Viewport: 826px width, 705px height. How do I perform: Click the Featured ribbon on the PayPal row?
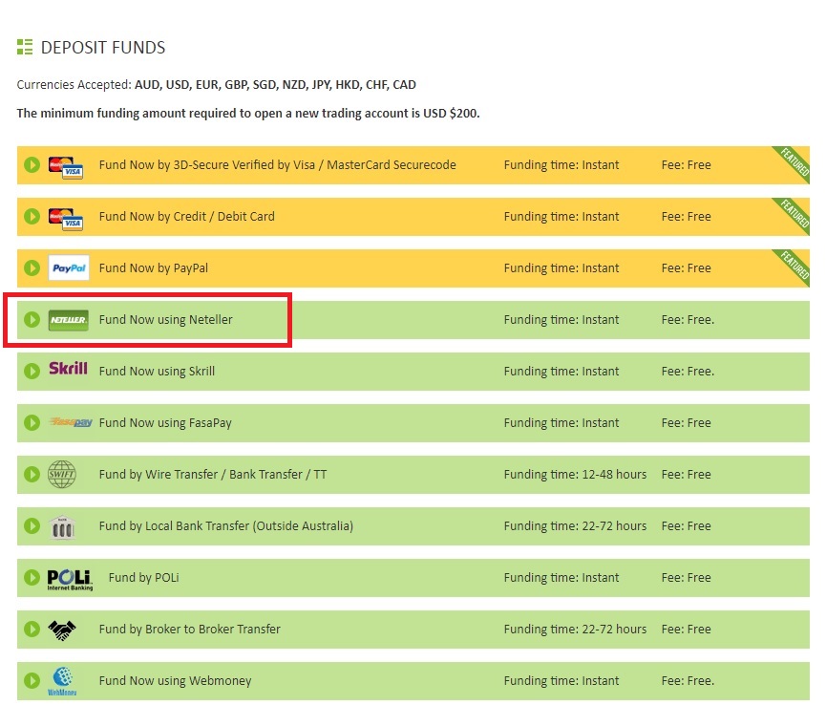pos(794,266)
